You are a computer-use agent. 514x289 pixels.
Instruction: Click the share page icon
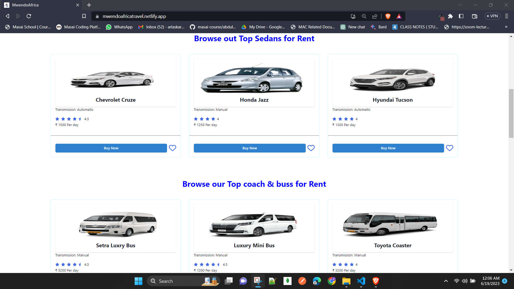point(375,16)
